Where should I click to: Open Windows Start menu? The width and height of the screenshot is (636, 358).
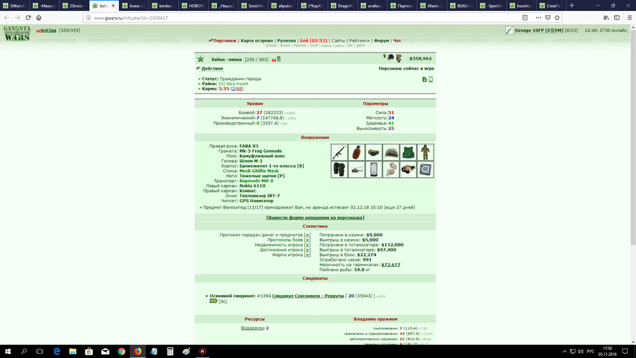[8, 352]
